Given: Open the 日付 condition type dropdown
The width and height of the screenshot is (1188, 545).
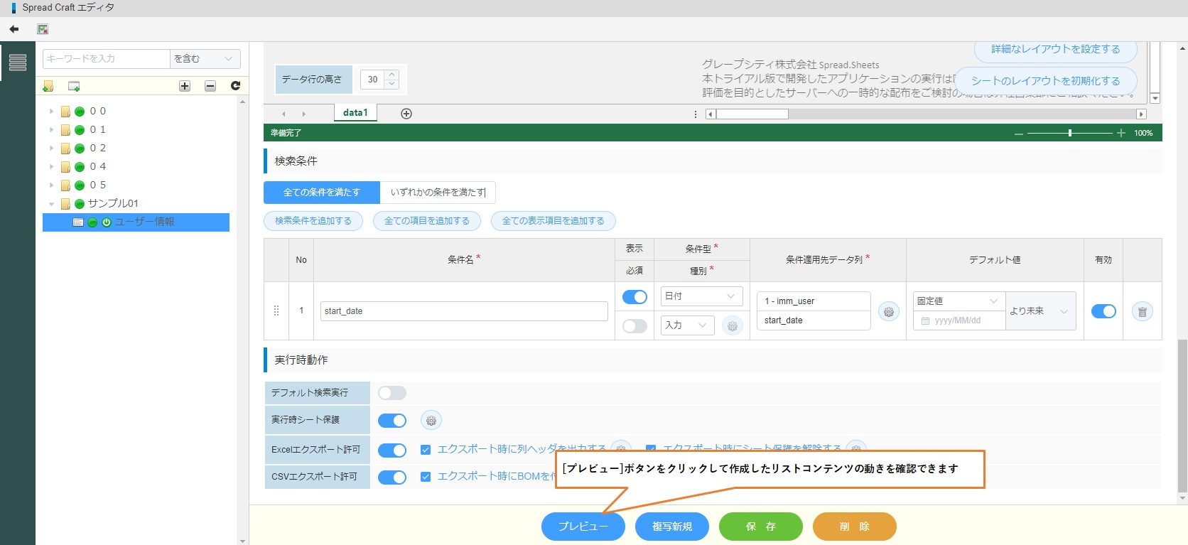Looking at the screenshot, I should pos(701,296).
